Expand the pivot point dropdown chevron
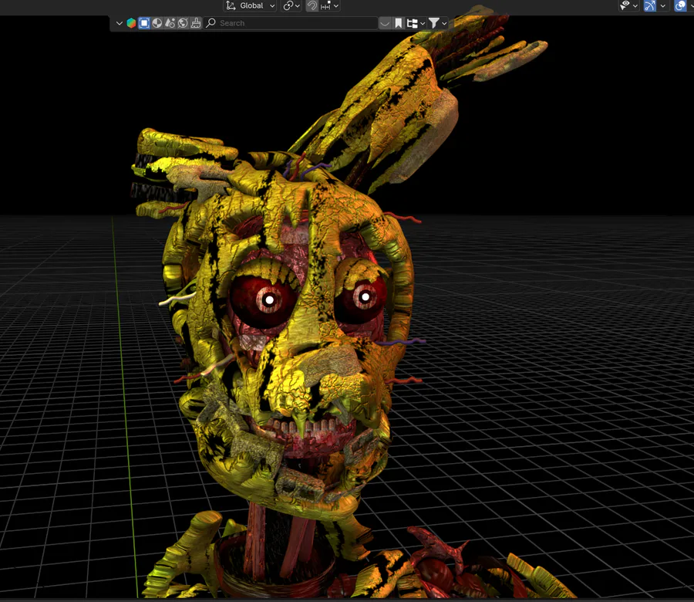Screen dimensions: 694x602 coord(298,6)
